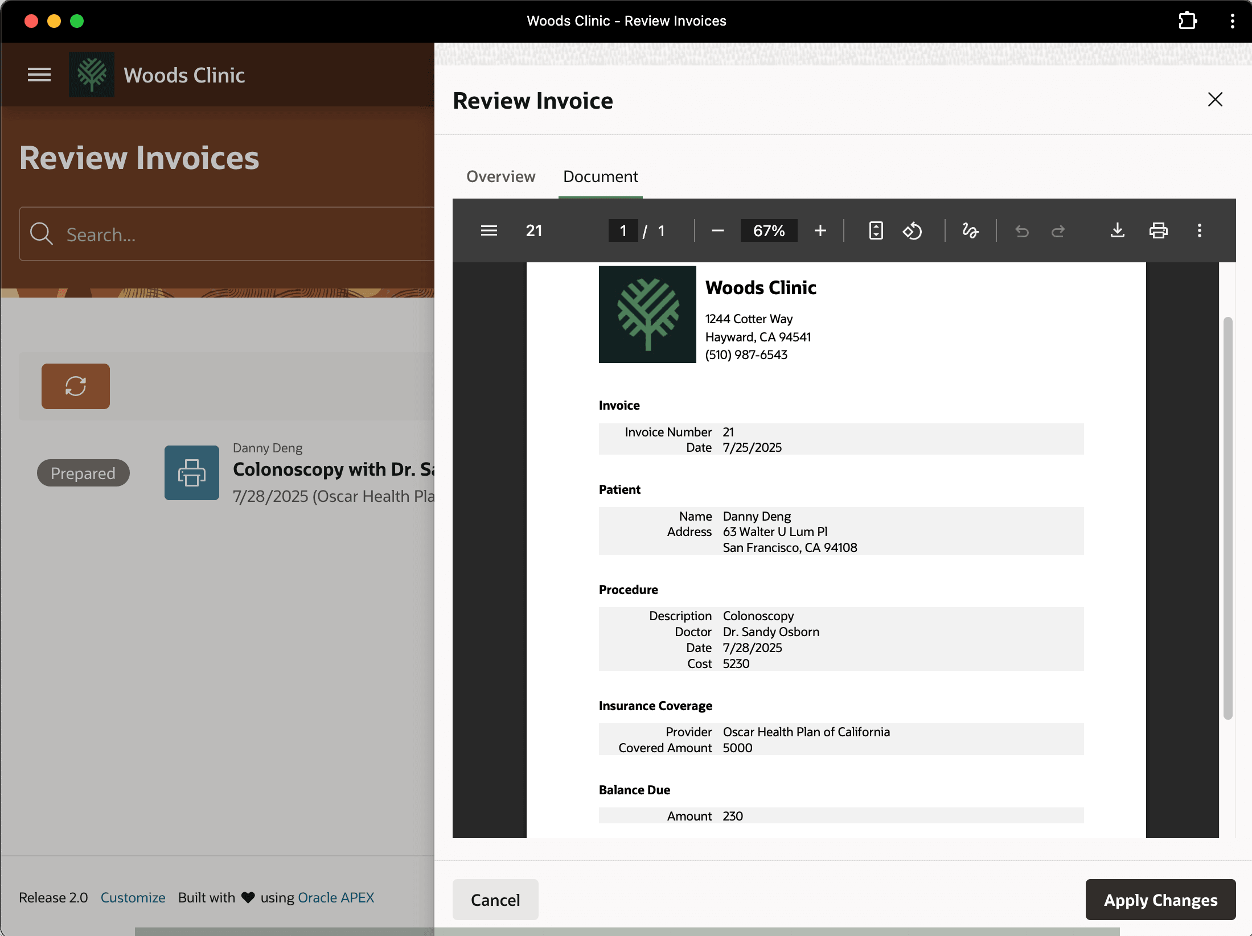1252x936 pixels.
Task: Click the 67% zoom level field
Action: click(x=769, y=230)
